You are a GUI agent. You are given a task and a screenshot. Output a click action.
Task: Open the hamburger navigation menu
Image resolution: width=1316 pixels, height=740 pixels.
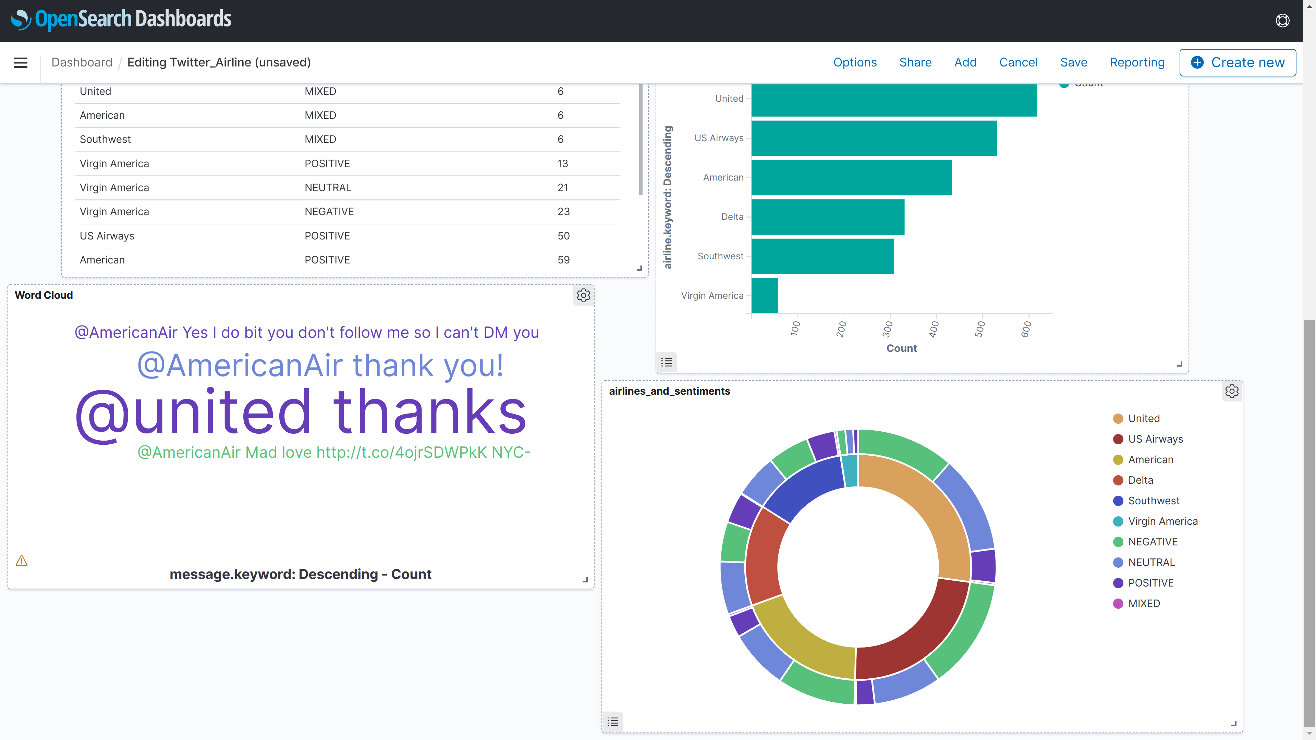pos(21,62)
